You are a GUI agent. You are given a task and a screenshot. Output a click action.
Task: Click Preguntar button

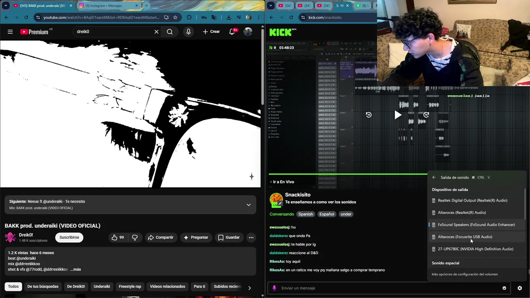[x=195, y=237]
